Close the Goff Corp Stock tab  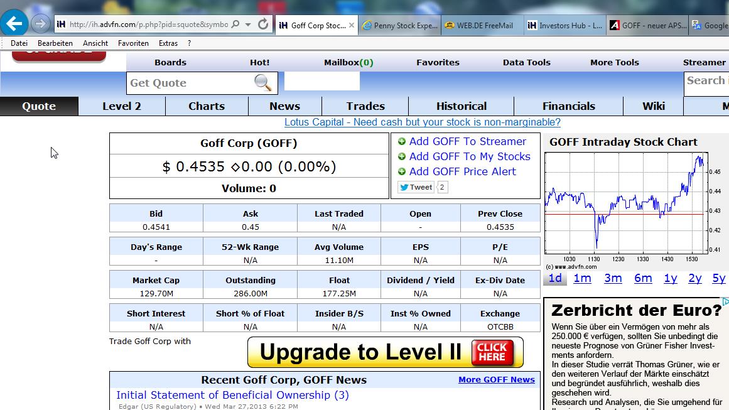(x=352, y=26)
